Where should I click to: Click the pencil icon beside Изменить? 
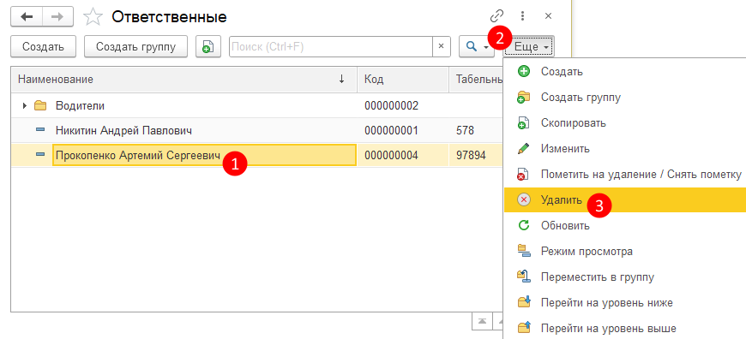point(523,149)
